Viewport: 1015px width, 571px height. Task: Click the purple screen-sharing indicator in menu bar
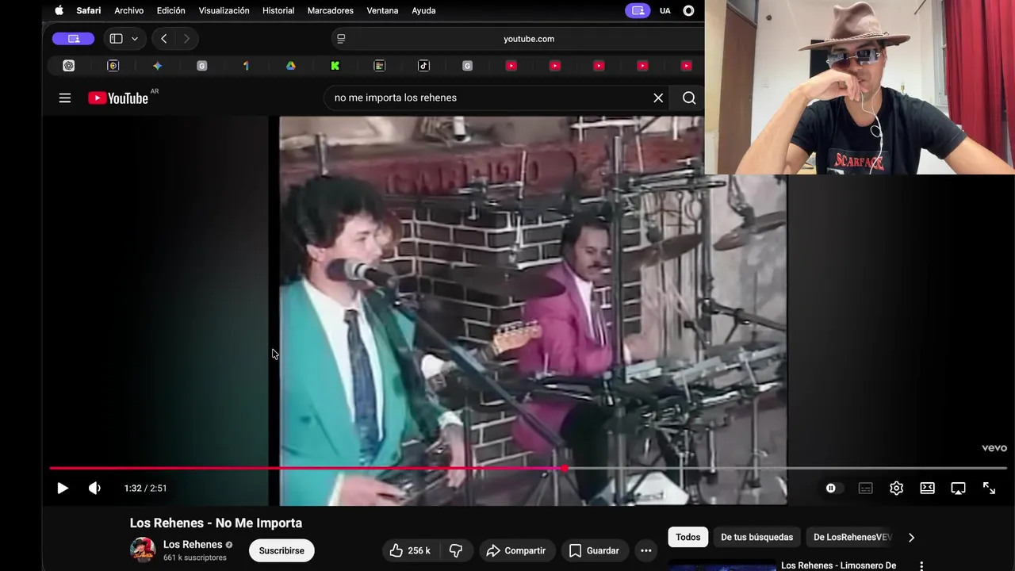[x=637, y=10]
